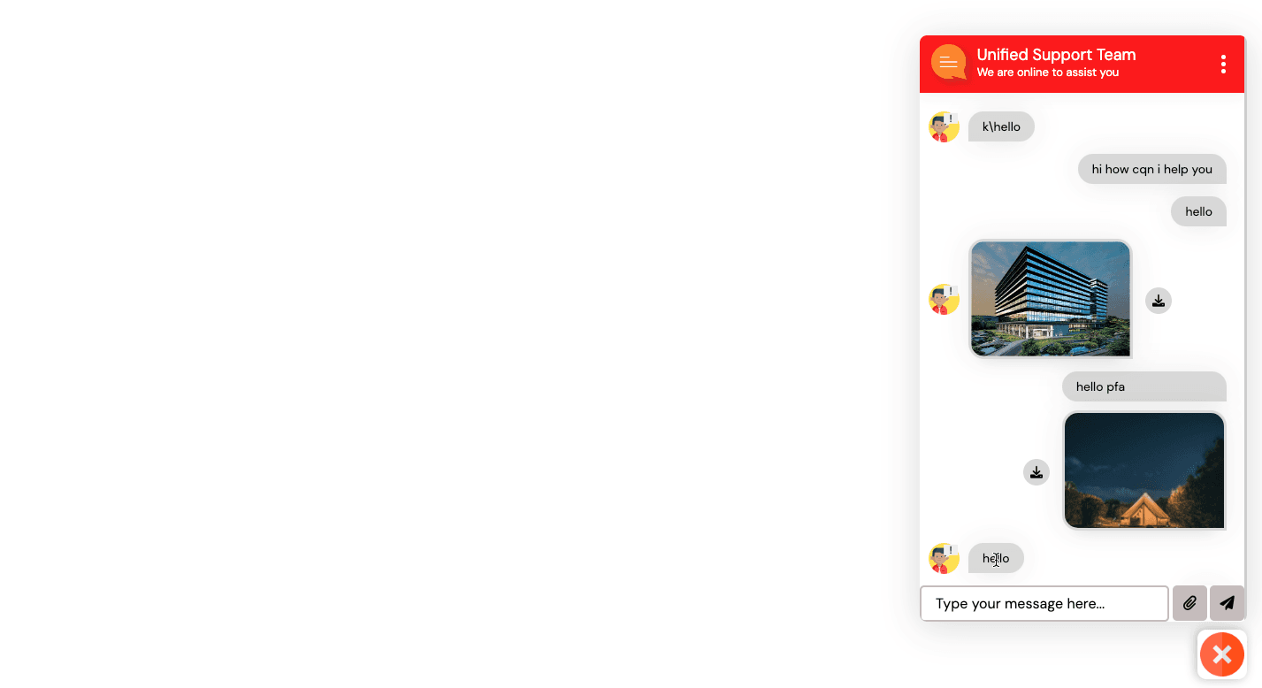Click the orange chat logo icon in header
The height and width of the screenshot is (688, 1262).
coord(949,63)
